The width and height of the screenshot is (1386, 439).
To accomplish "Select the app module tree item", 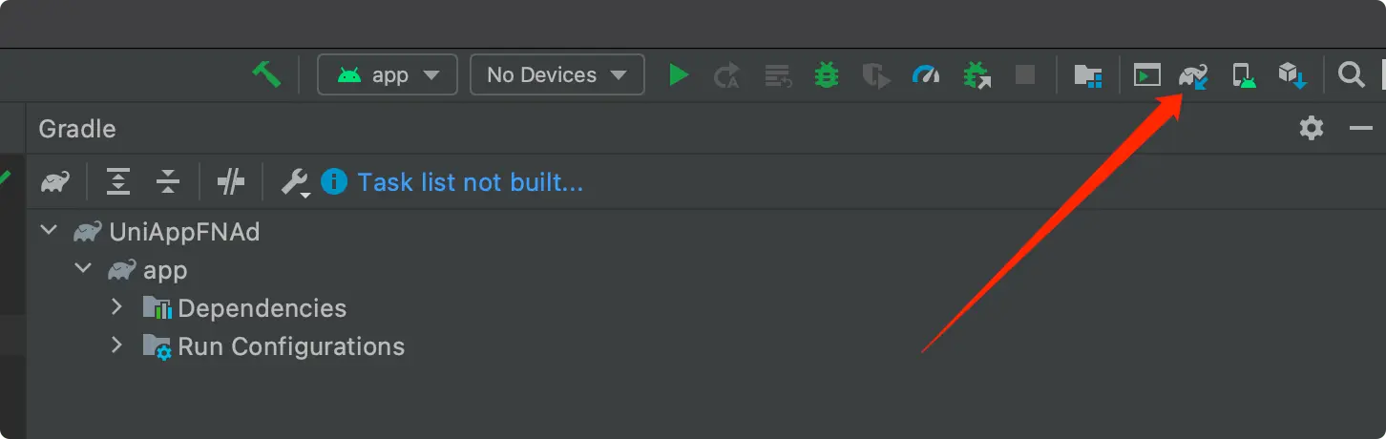I will click(164, 270).
